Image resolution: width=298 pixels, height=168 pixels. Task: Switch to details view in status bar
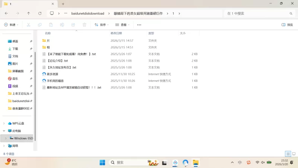288,154
